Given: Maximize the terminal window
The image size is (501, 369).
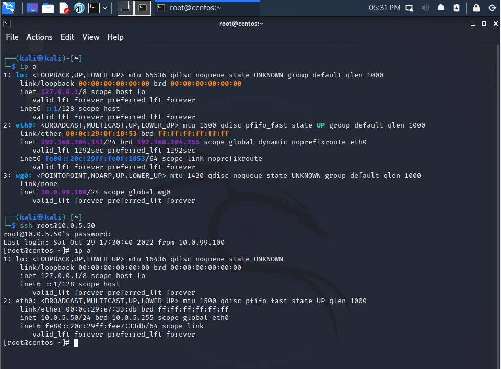Looking at the screenshot, I should click(484, 24).
